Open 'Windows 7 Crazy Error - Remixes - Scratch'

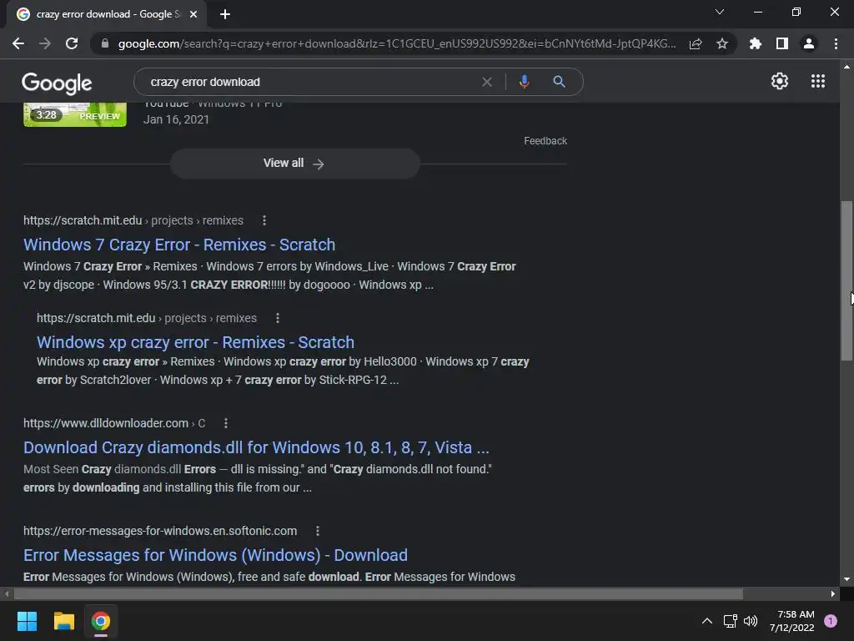coord(179,245)
